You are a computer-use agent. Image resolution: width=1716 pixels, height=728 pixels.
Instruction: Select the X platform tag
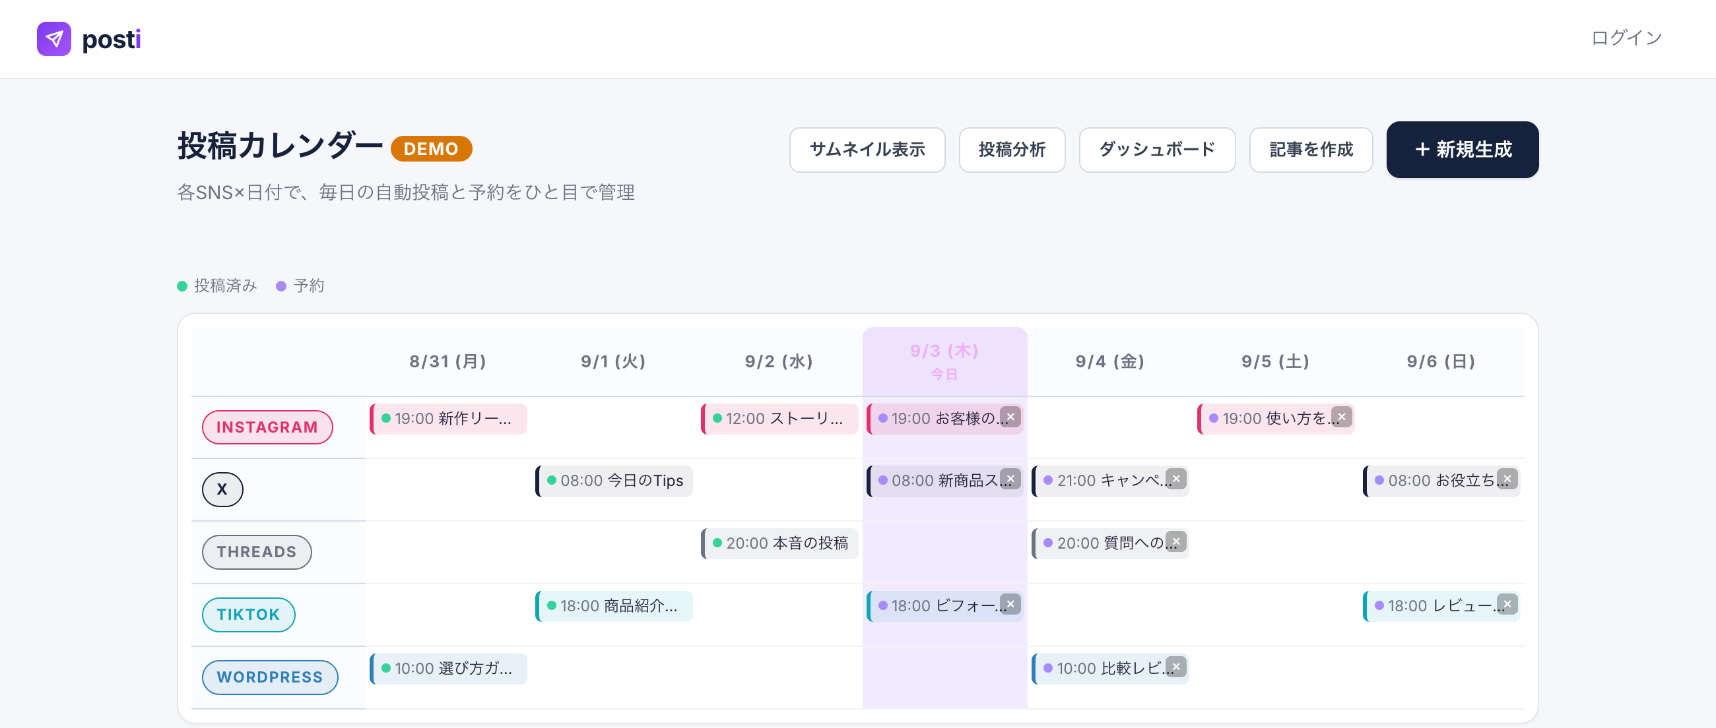(222, 490)
